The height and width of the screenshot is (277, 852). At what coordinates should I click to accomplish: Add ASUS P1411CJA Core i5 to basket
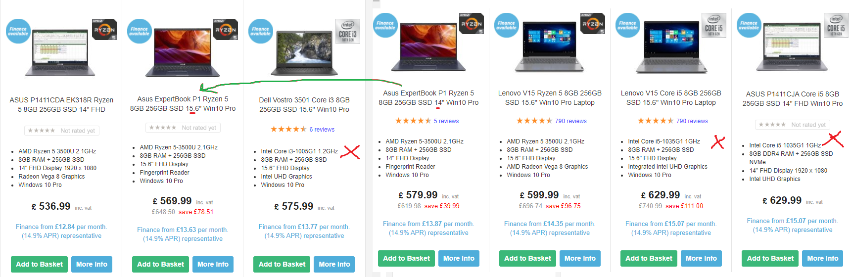770,258
